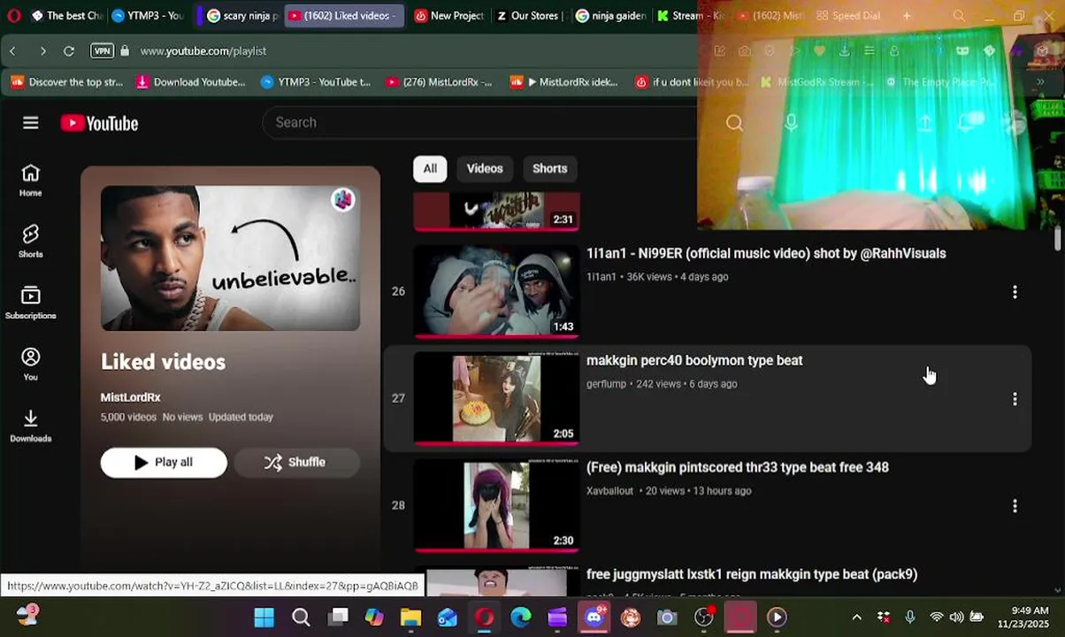Open Subscriptions in YouTube sidebar

[x=31, y=303]
